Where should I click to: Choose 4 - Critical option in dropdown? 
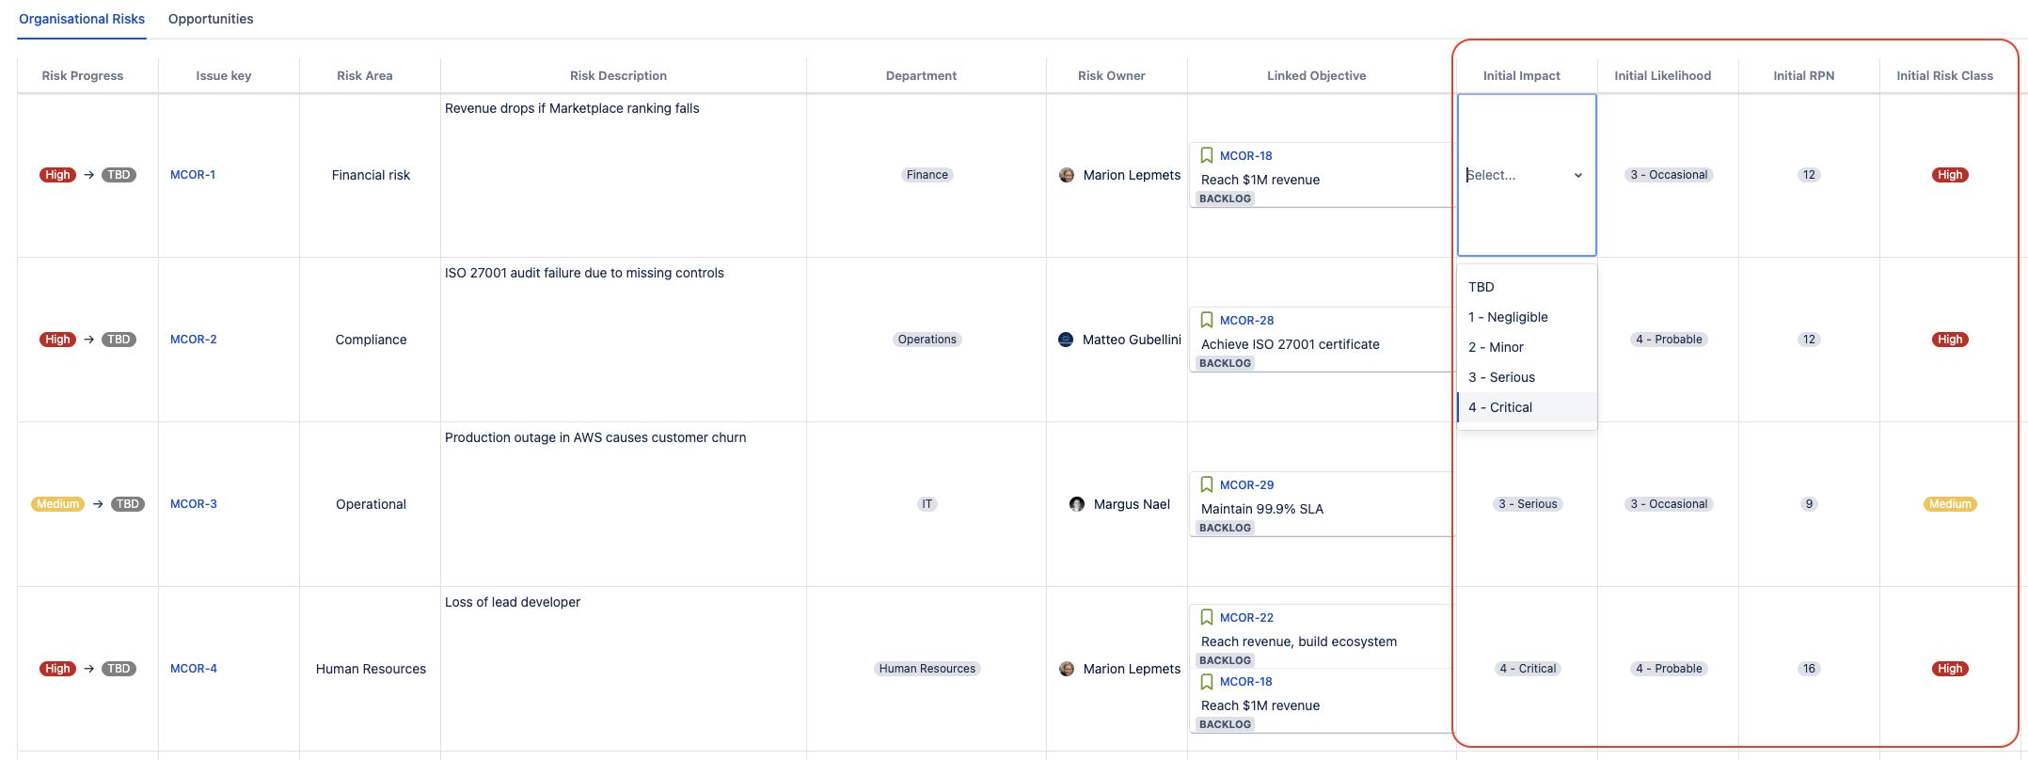[x=1527, y=407]
